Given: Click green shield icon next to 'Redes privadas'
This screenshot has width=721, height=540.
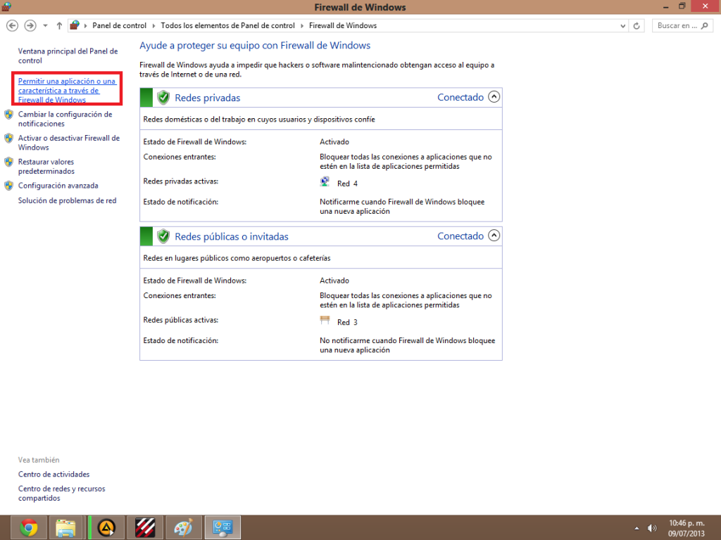Looking at the screenshot, I should [163, 97].
